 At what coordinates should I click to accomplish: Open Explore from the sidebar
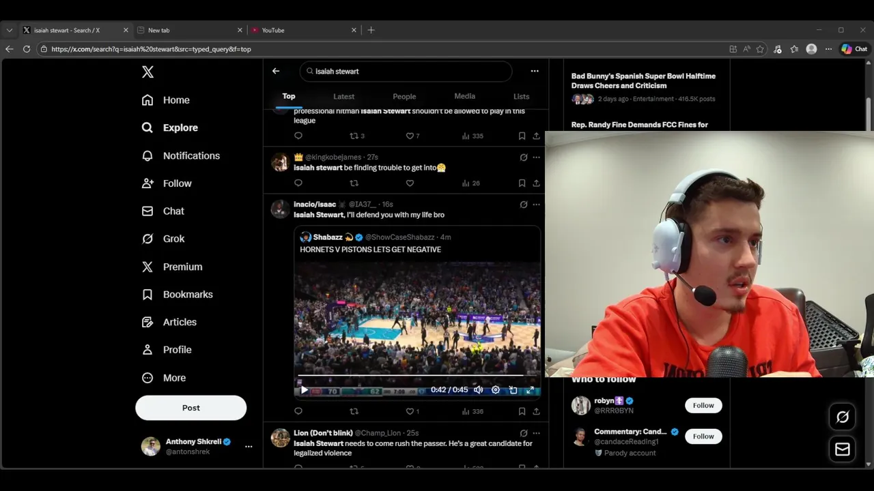coord(169,128)
